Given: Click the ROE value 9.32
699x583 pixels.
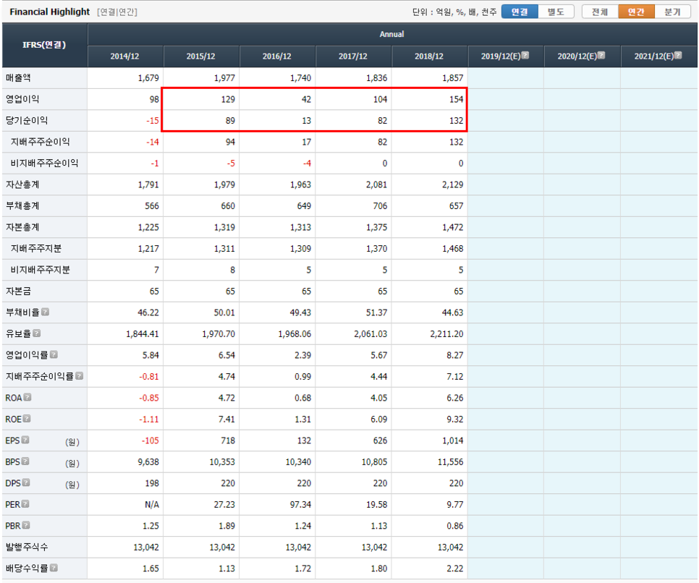Looking at the screenshot, I should 455,419.
